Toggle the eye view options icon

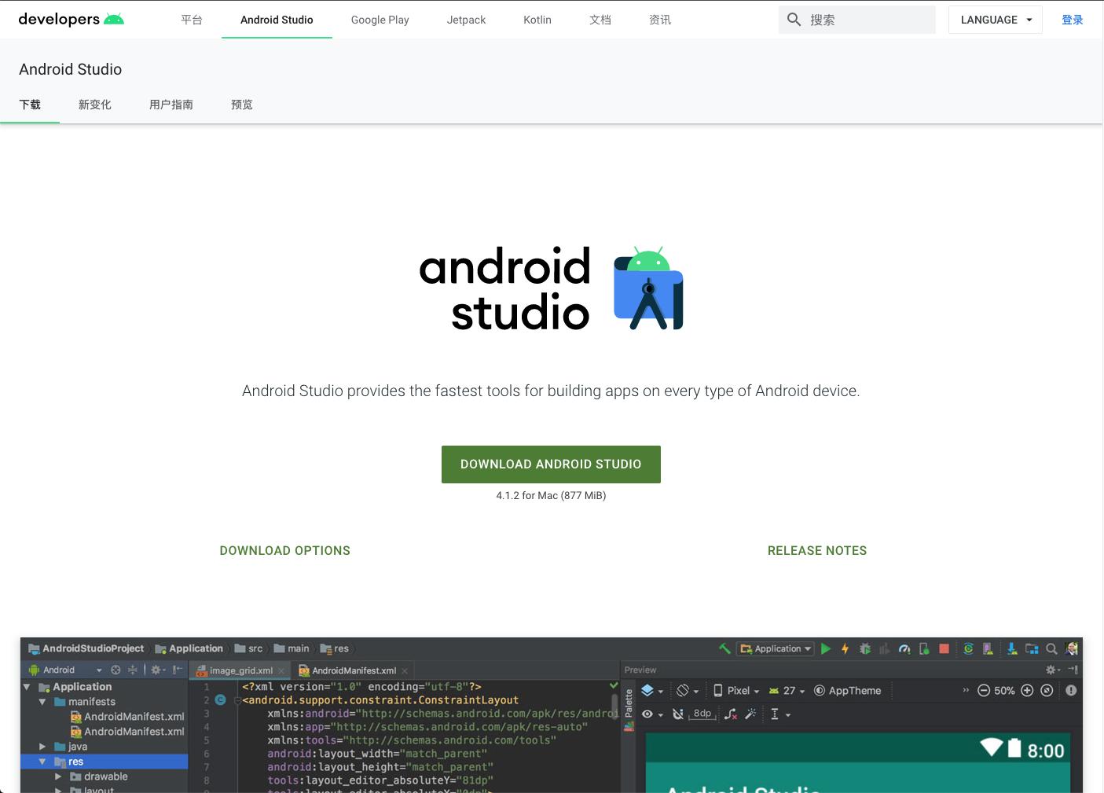[x=647, y=714]
